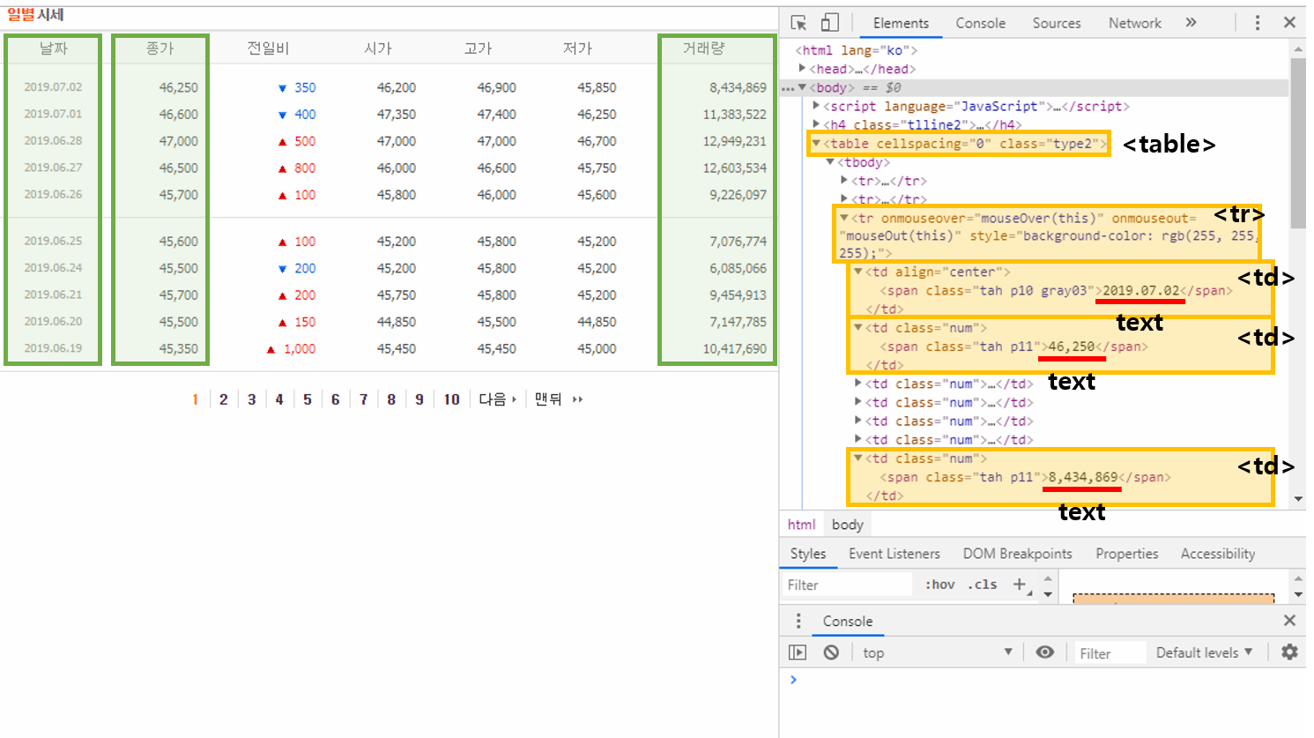1314x738 pixels.
Task: Toggle the :hov element state button
Action: (939, 585)
